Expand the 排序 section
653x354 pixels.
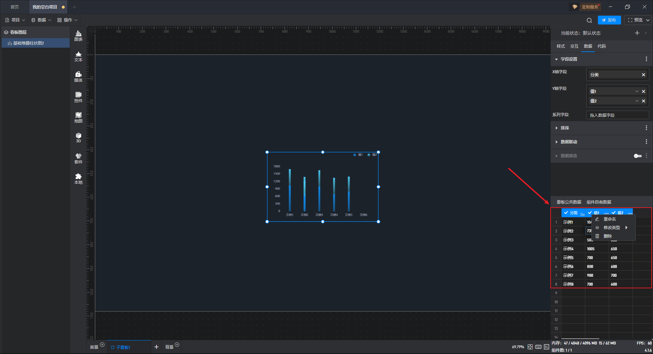(x=556, y=128)
